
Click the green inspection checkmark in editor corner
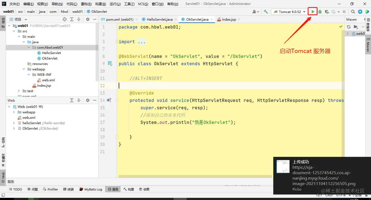point(341,27)
